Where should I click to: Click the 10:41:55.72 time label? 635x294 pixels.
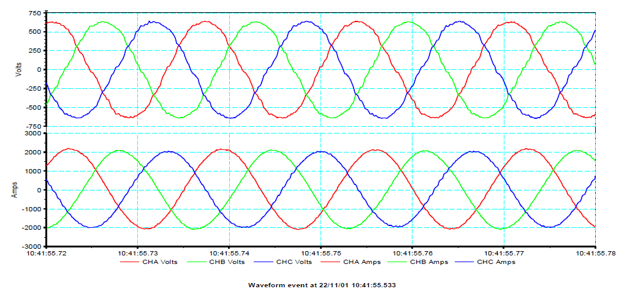pos(47,253)
